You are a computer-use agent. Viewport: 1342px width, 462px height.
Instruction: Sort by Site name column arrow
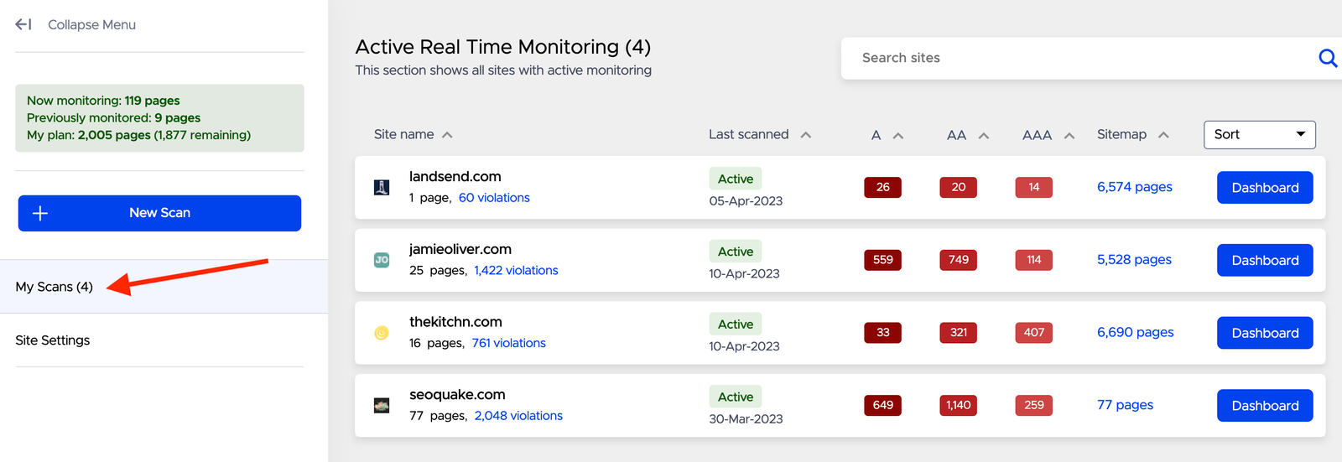[447, 135]
